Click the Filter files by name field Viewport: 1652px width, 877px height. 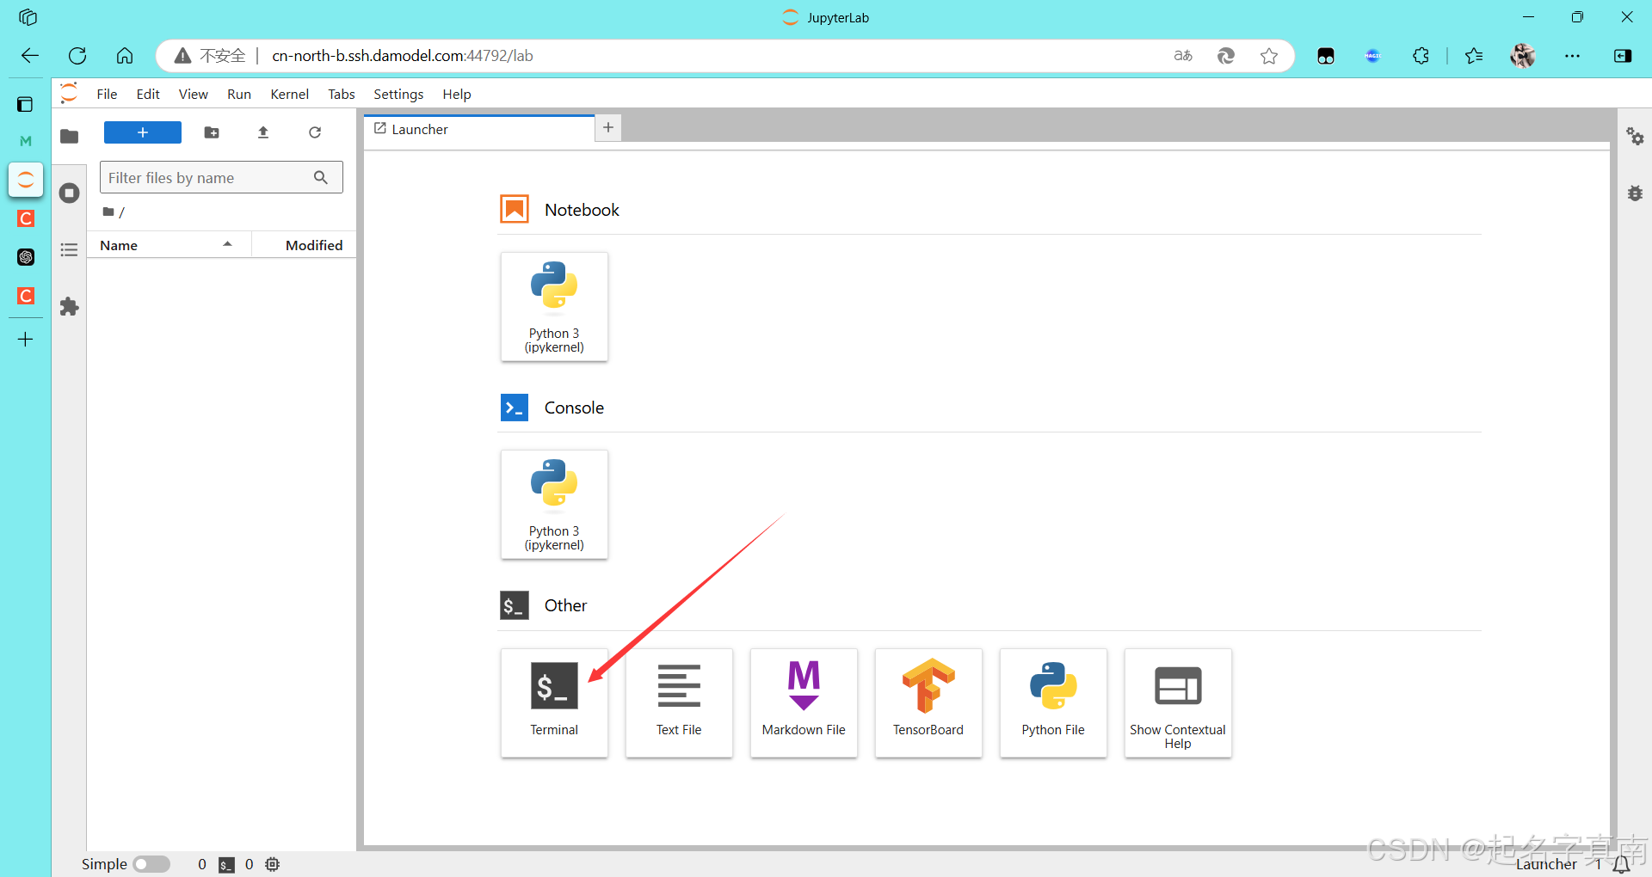click(221, 177)
